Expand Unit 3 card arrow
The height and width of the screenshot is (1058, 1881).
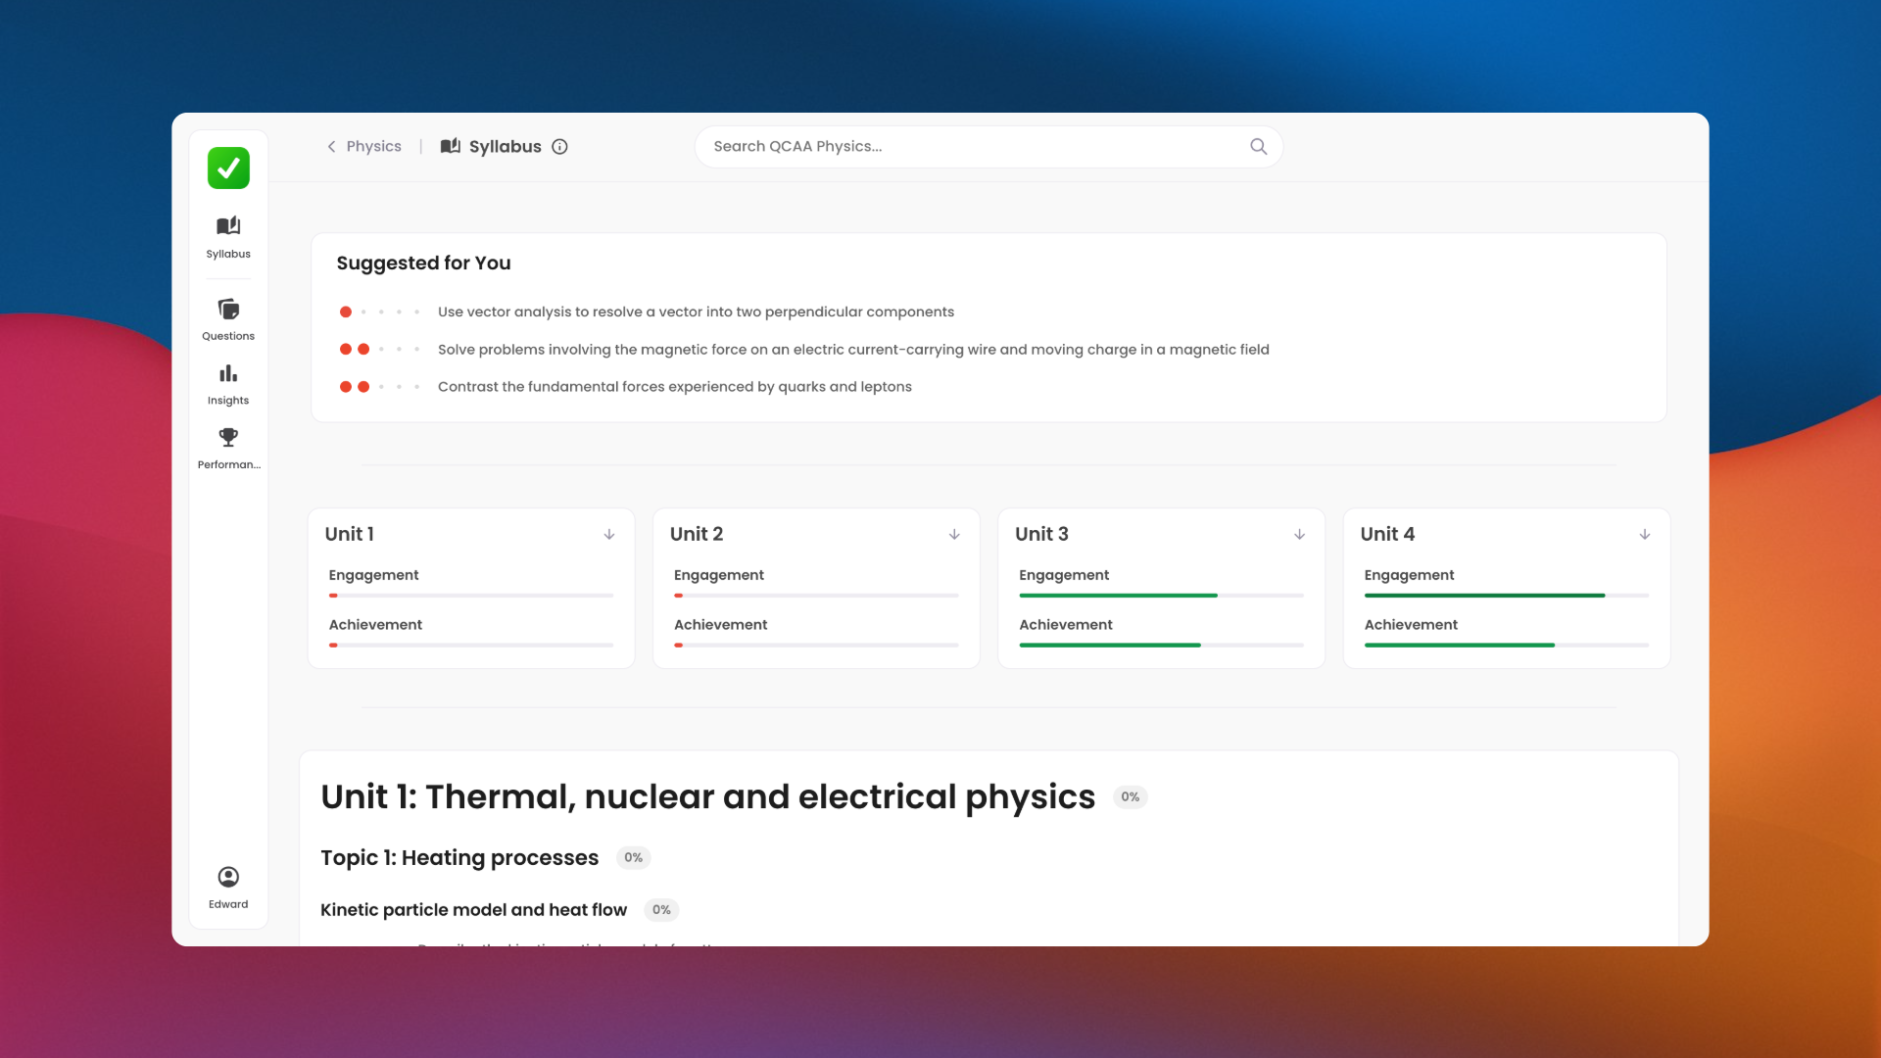(x=1299, y=535)
